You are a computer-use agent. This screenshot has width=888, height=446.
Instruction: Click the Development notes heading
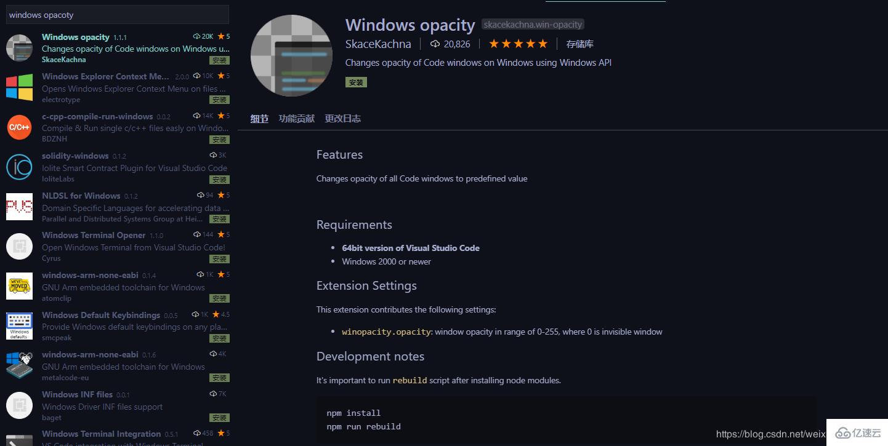[370, 356]
